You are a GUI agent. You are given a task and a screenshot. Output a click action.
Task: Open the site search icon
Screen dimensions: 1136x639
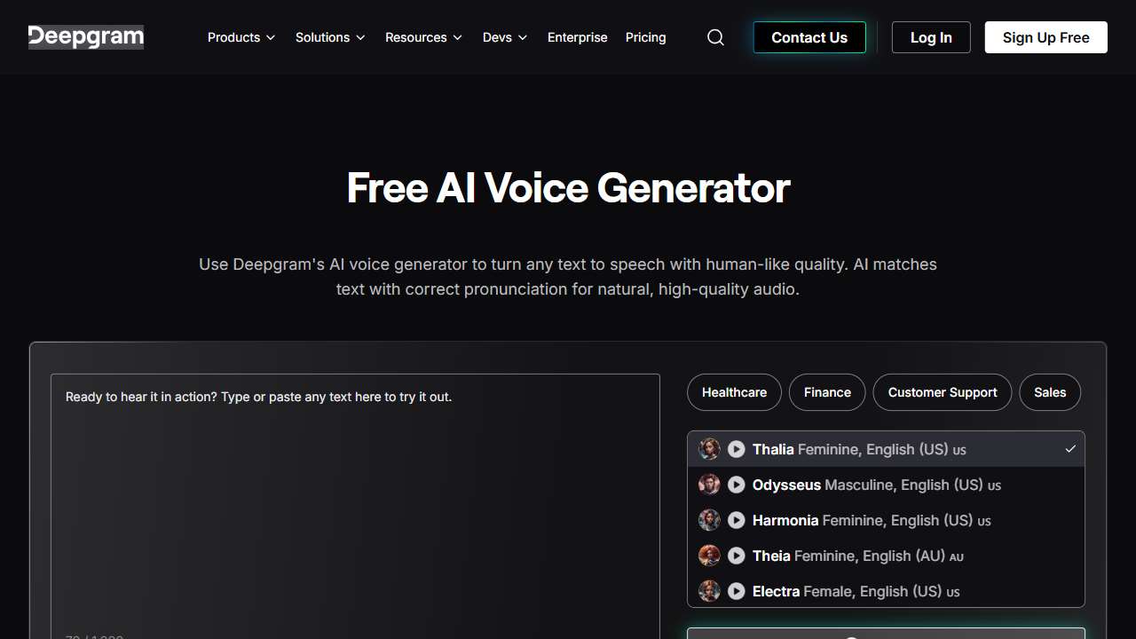tap(715, 37)
